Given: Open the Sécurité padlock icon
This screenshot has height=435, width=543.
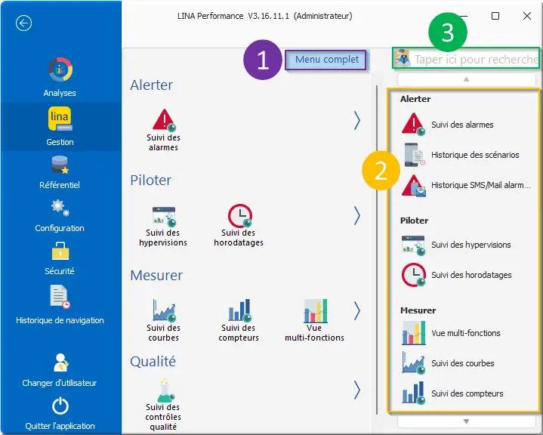Looking at the screenshot, I should click(x=60, y=251).
